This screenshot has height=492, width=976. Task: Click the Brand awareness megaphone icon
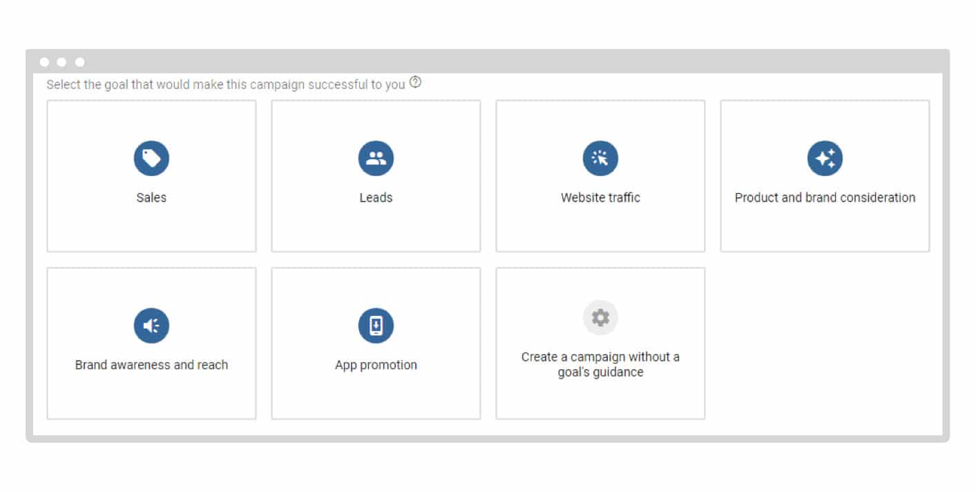tap(151, 326)
